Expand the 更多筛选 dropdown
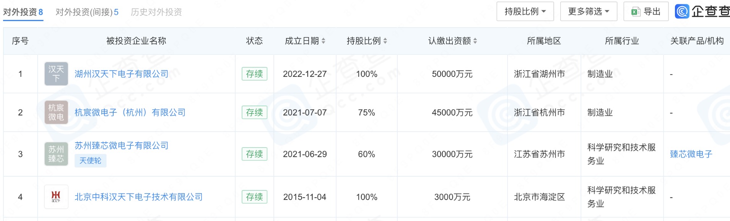 coord(589,11)
